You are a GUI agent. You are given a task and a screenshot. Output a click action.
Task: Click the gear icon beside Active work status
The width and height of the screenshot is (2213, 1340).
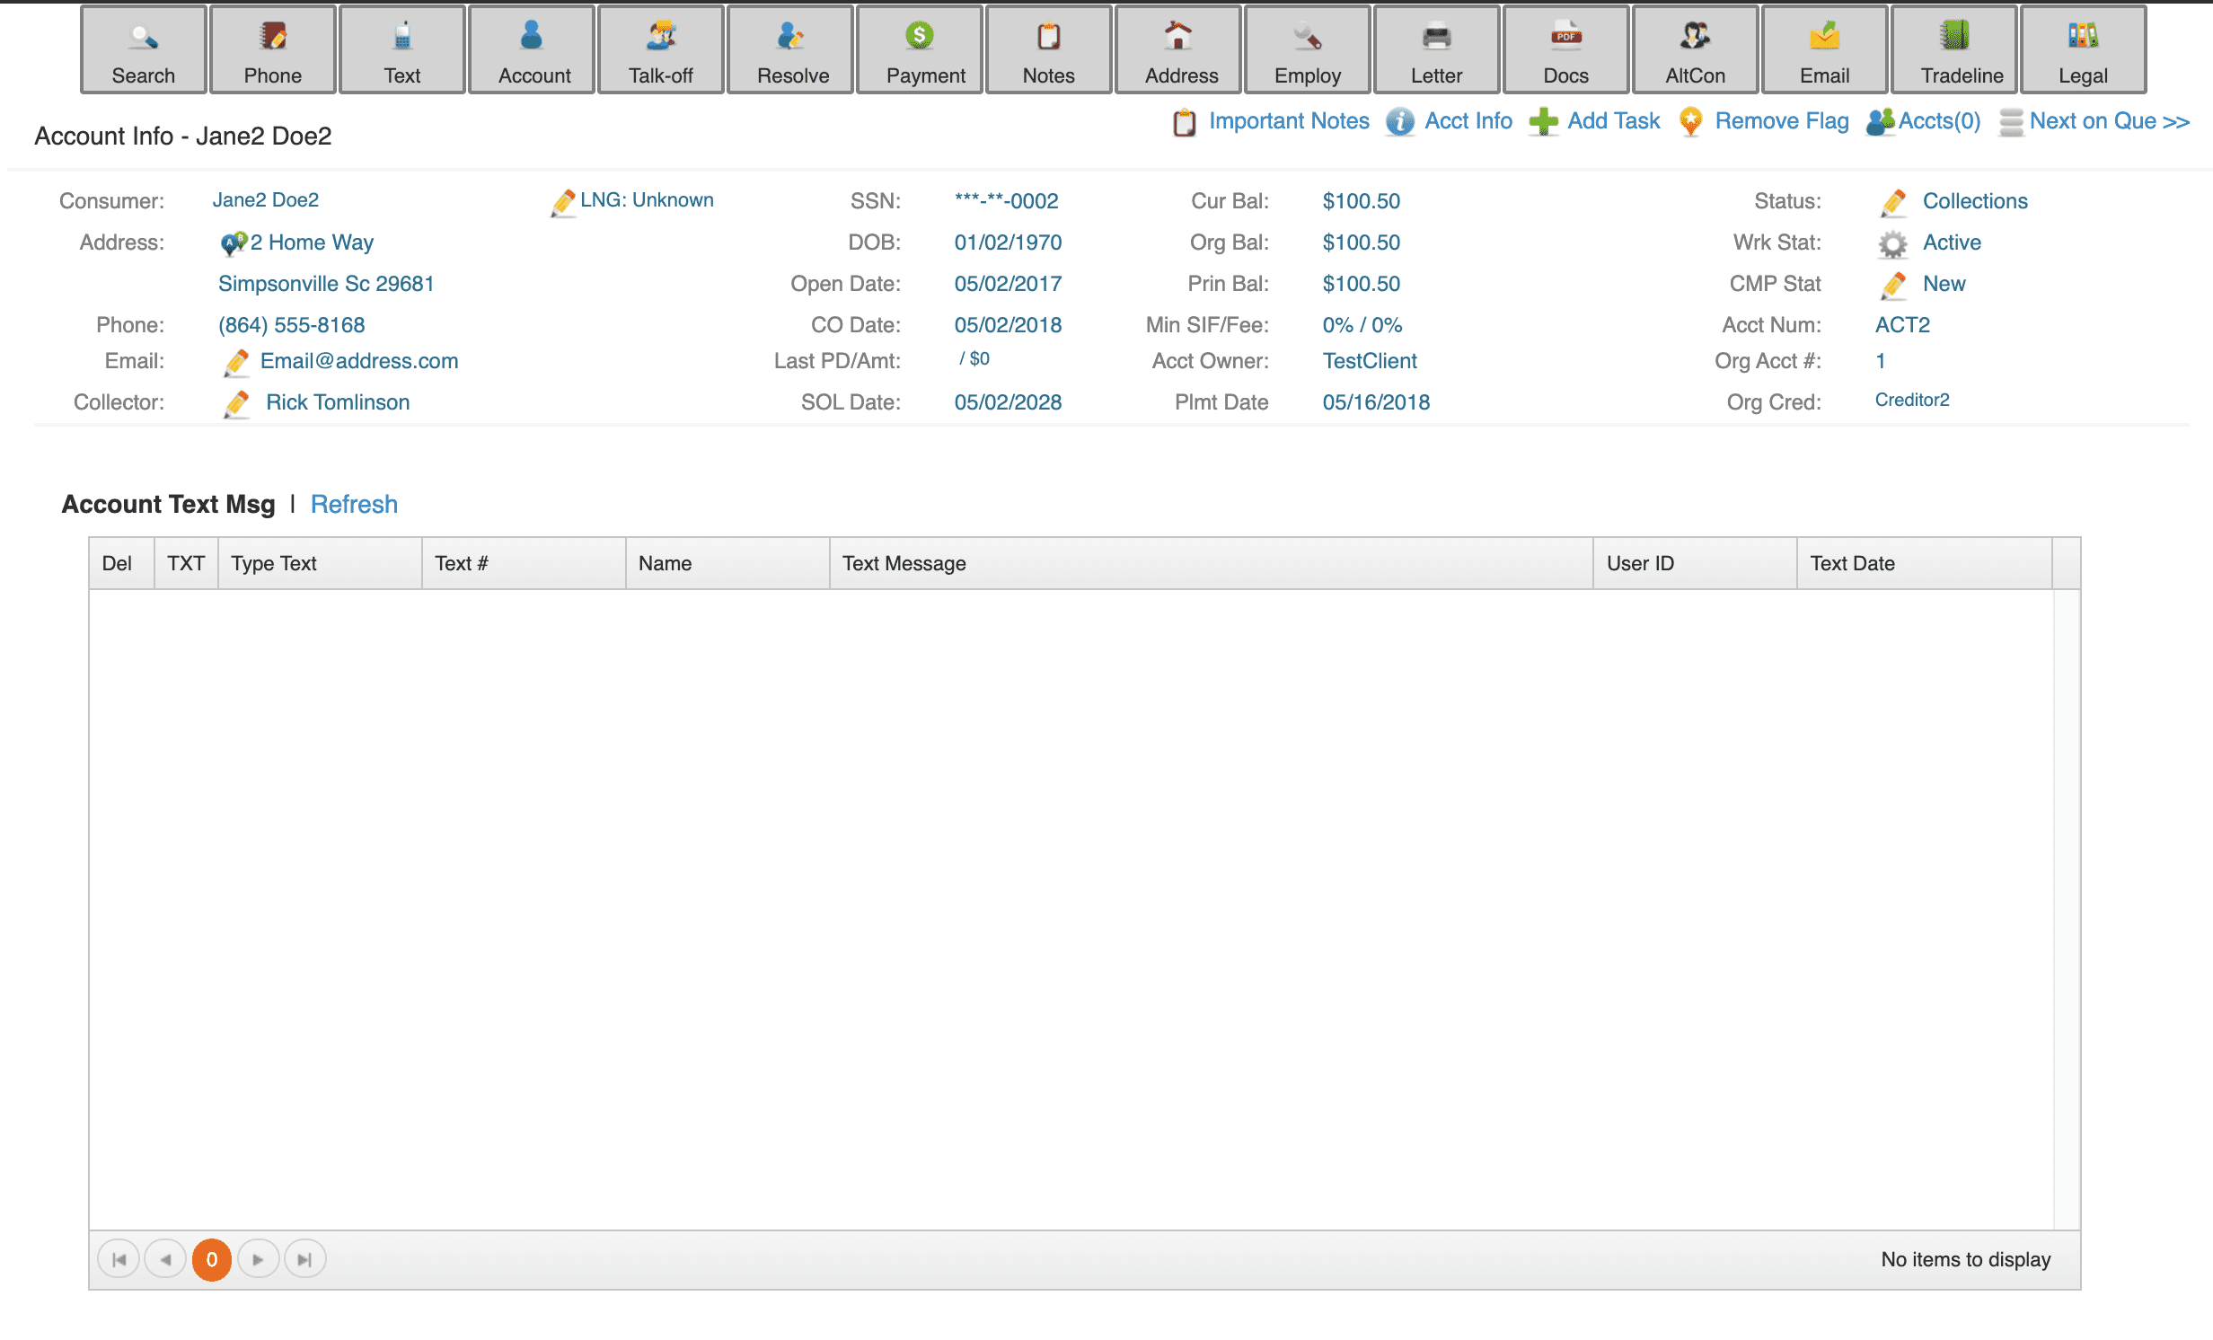pos(1892,244)
